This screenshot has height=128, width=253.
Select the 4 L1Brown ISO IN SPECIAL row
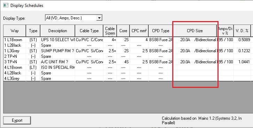tap(127, 67)
